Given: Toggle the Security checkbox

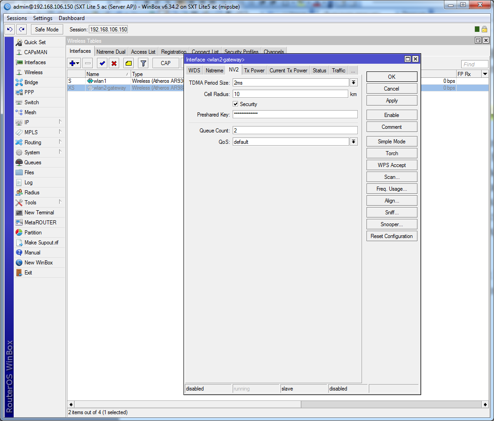Looking at the screenshot, I should coord(235,104).
